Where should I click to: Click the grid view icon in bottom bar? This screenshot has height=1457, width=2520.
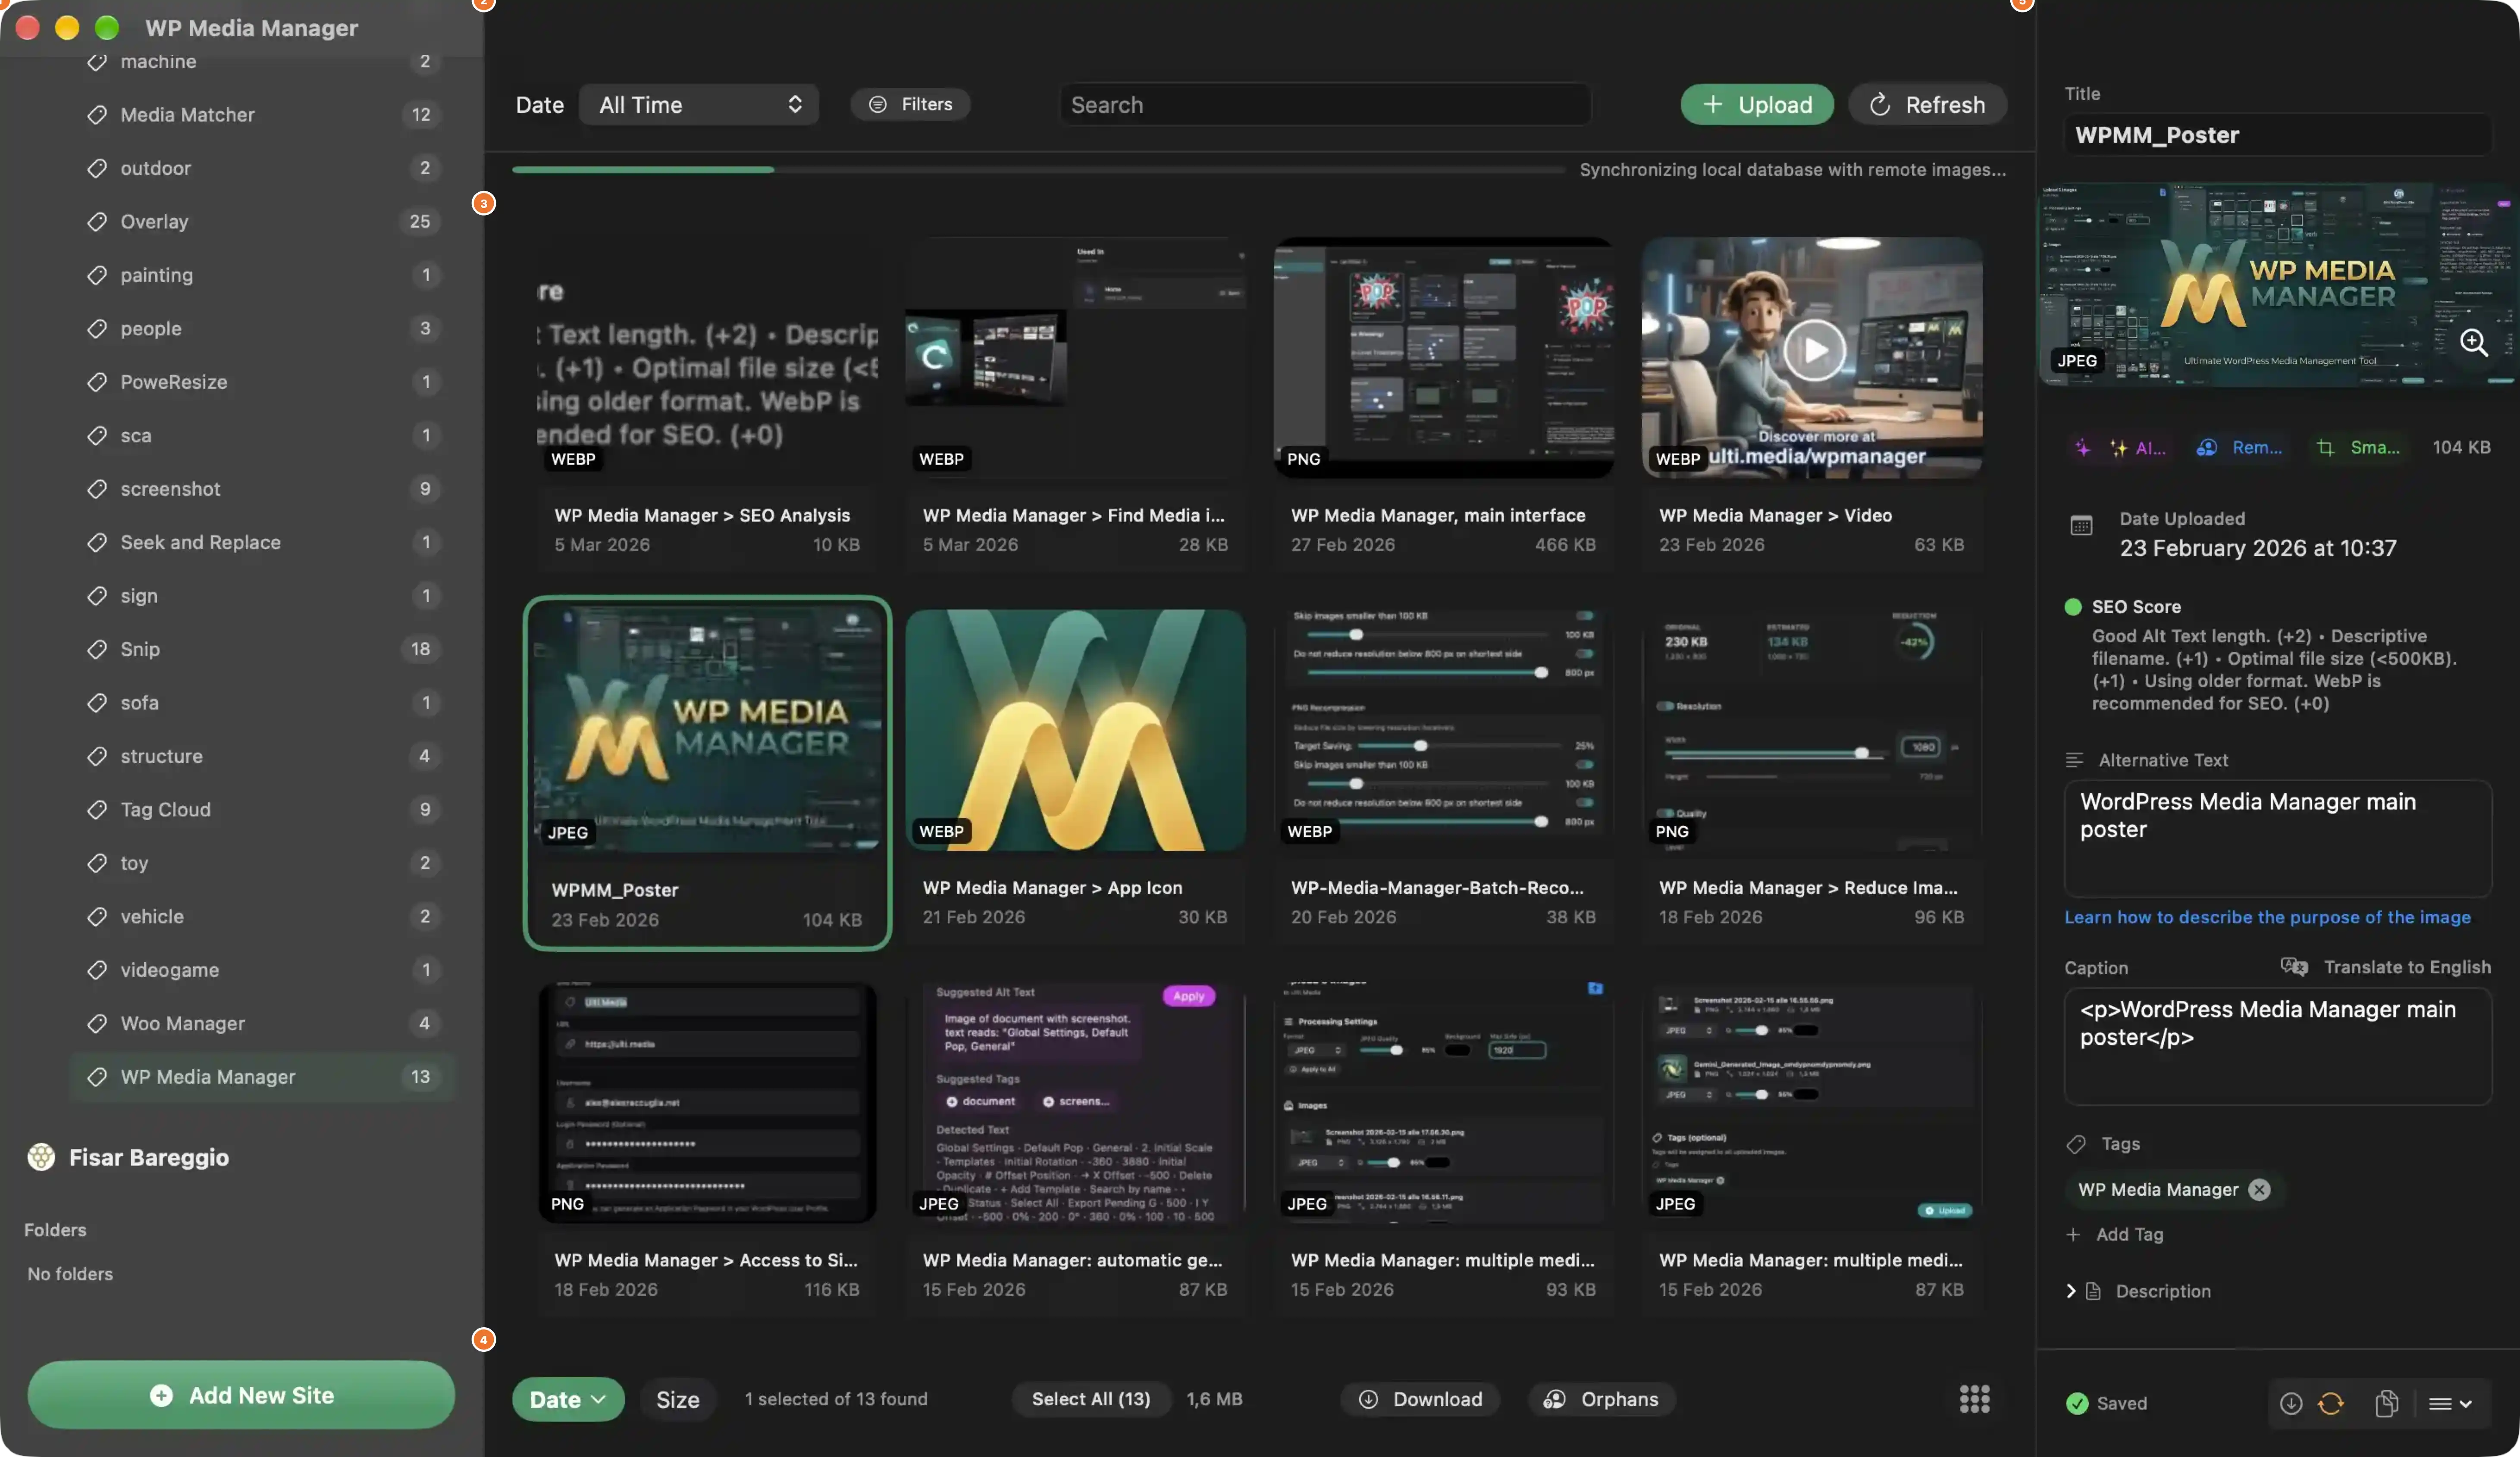[1974, 1399]
